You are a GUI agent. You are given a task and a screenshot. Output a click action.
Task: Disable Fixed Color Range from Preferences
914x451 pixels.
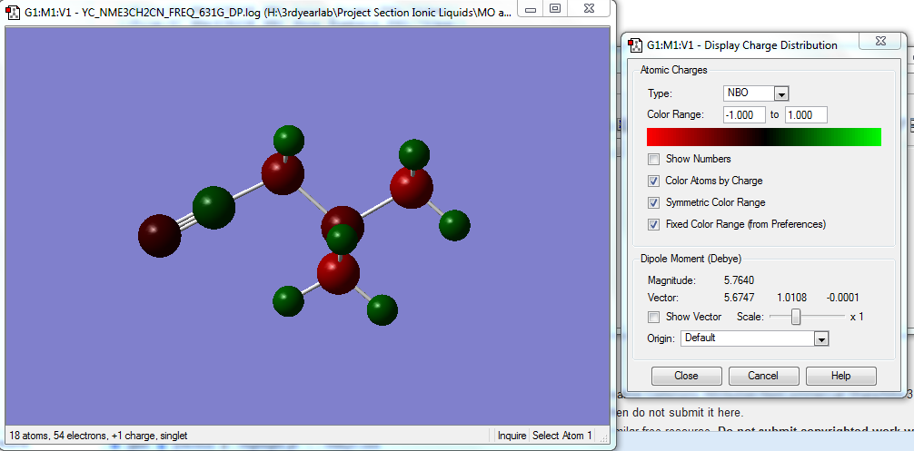(654, 224)
